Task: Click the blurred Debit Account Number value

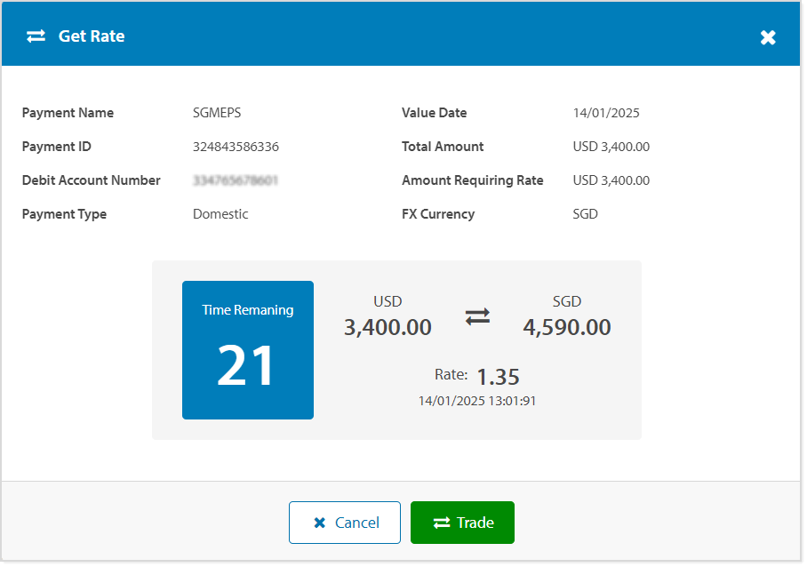Action: (x=236, y=180)
